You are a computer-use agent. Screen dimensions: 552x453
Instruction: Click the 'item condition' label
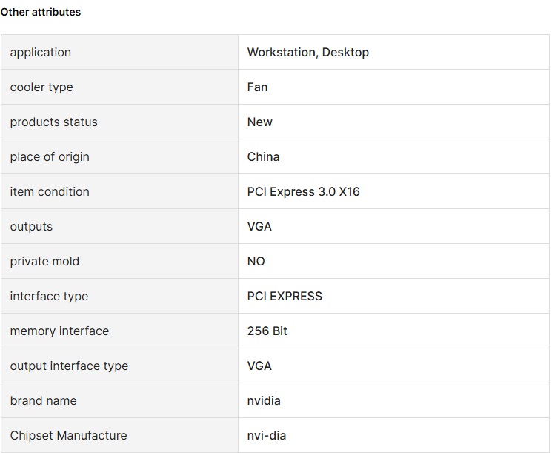pos(50,191)
